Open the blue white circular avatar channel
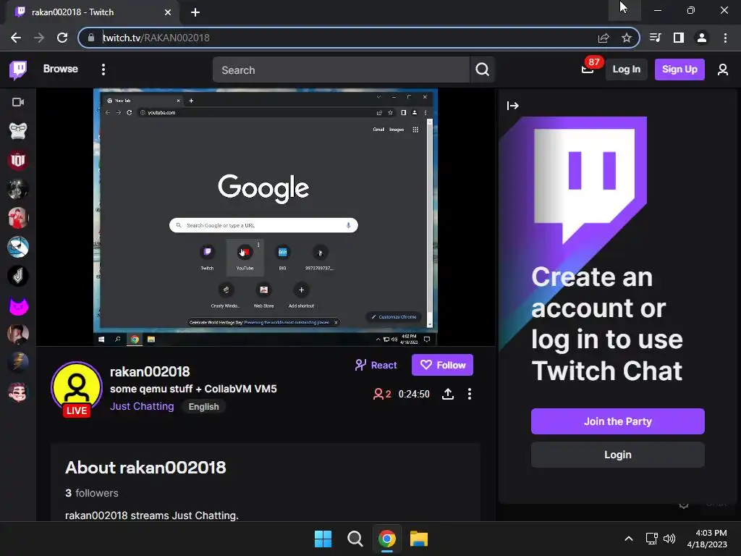The height and width of the screenshot is (556, 741). point(18,248)
